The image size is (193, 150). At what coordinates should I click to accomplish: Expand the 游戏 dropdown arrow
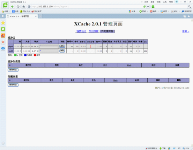pos(179,11)
